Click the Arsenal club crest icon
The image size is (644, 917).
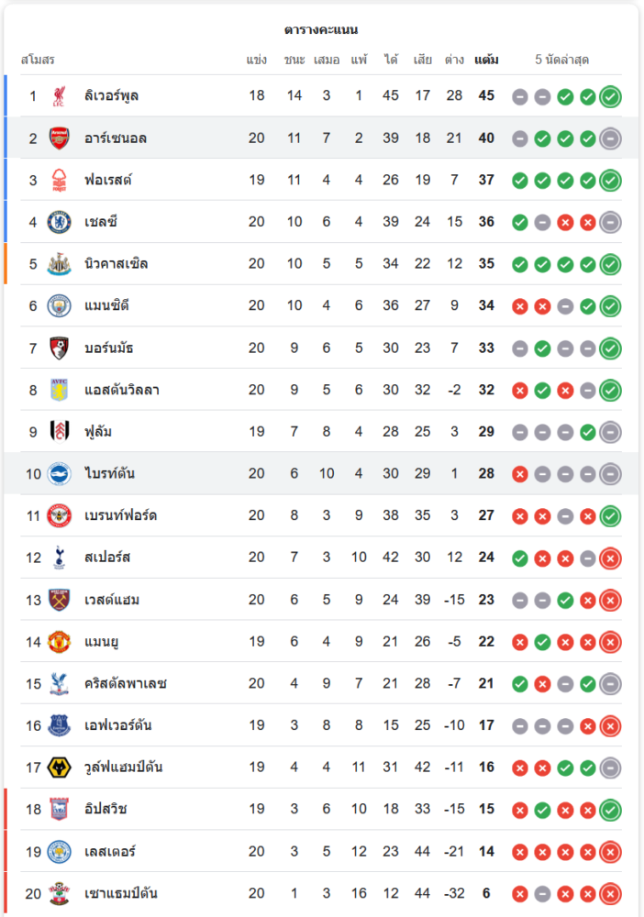(60, 138)
